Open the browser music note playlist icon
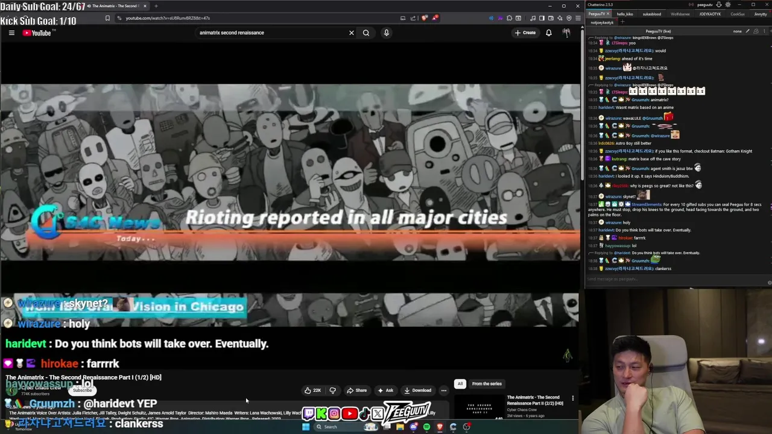Screen dimensions: 772x434 click(x=533, y=18)
